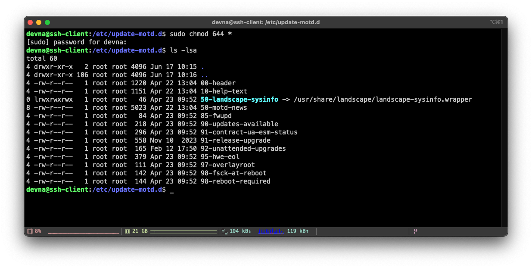Click the git branch icon in status bar
This screenshot has height=268, width=532.
tap(416, 231)
